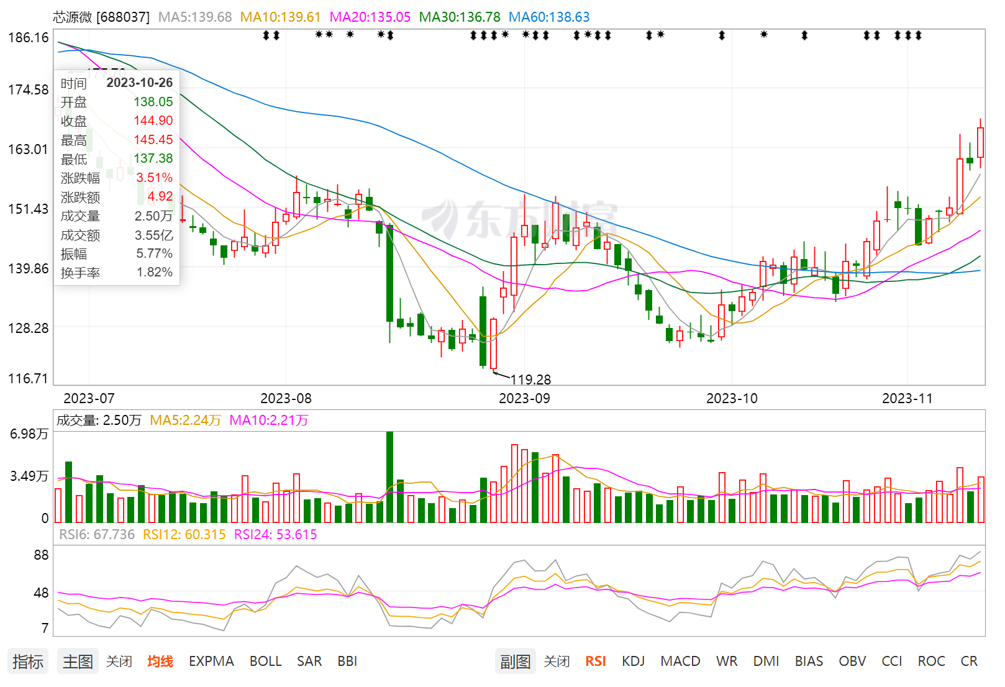Click the volume MA10:2.21万 label
1005x687 pixels.
point(269,421)
